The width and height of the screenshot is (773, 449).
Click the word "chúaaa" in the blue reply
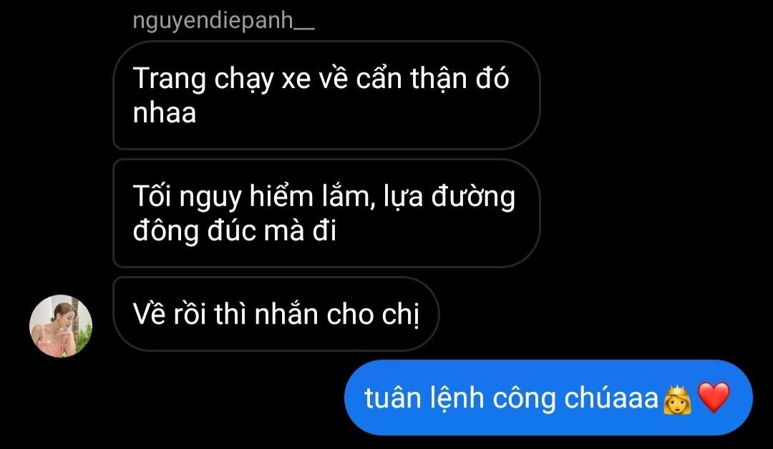(x=611, y=397)
